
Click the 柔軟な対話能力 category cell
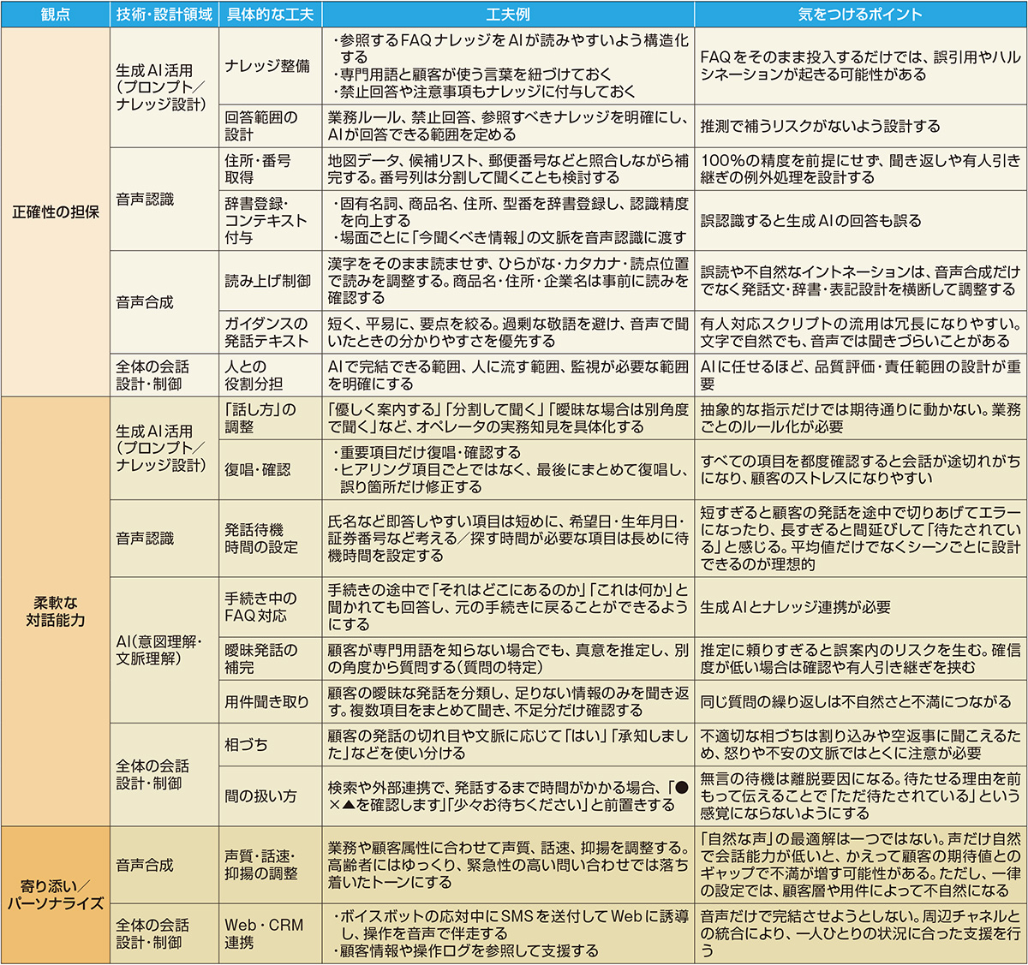pos(56,611)
